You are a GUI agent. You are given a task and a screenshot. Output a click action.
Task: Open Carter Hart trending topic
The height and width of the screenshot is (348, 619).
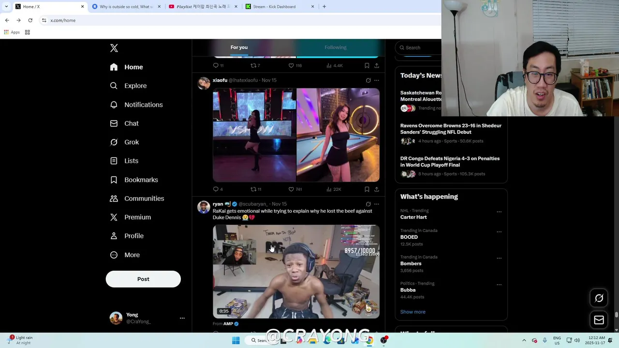(x=413, y=217)
